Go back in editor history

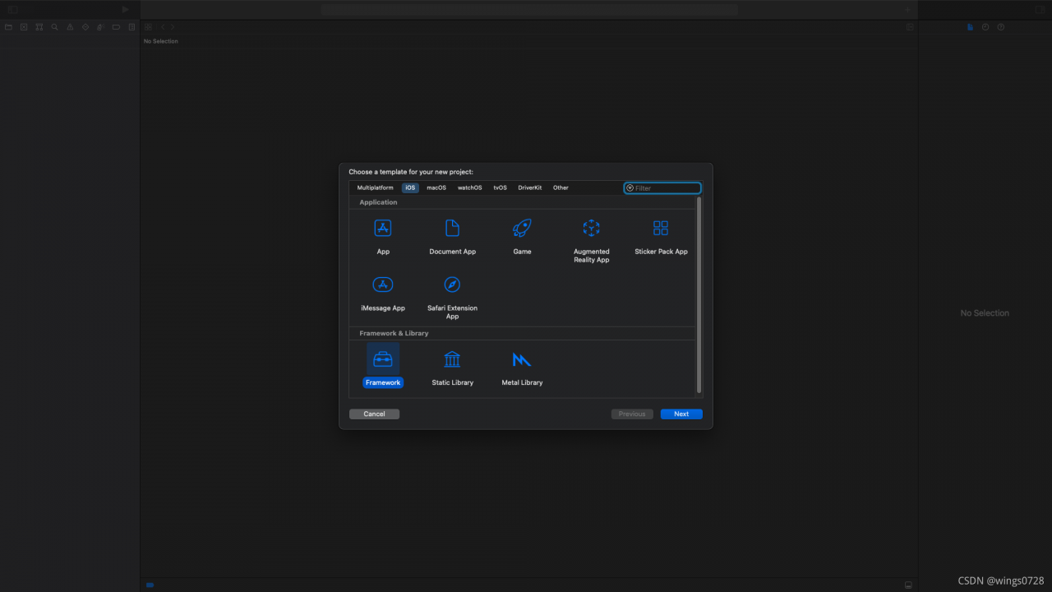[163, 27]
